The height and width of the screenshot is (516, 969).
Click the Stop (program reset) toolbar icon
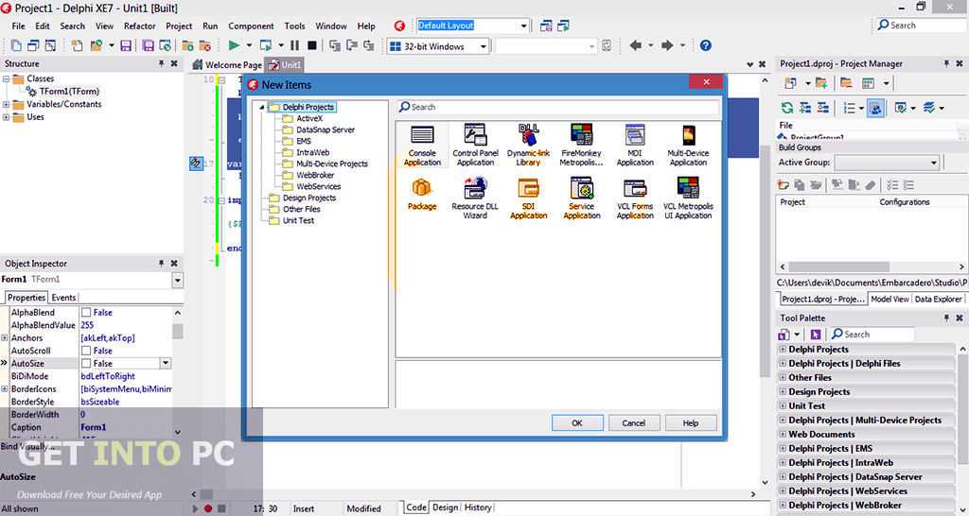(312, 45)
